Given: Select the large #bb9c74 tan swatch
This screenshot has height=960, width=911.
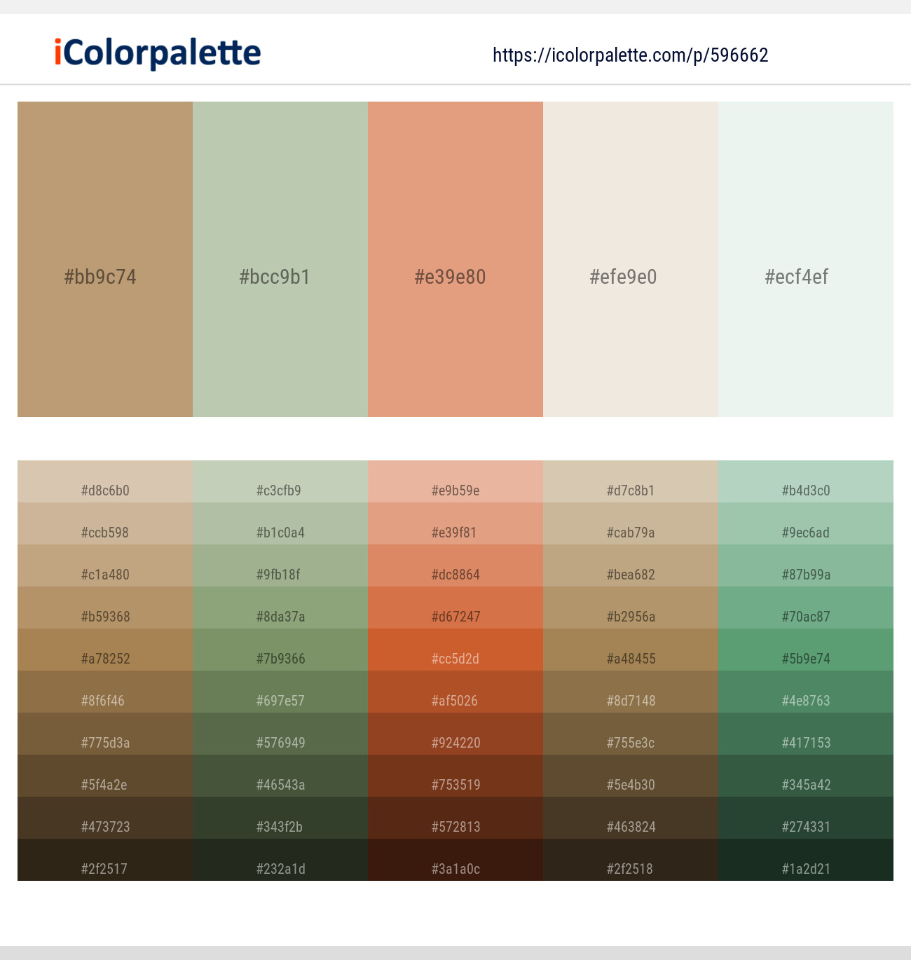Looking at the screenshot, I should (x=105, y=259).
